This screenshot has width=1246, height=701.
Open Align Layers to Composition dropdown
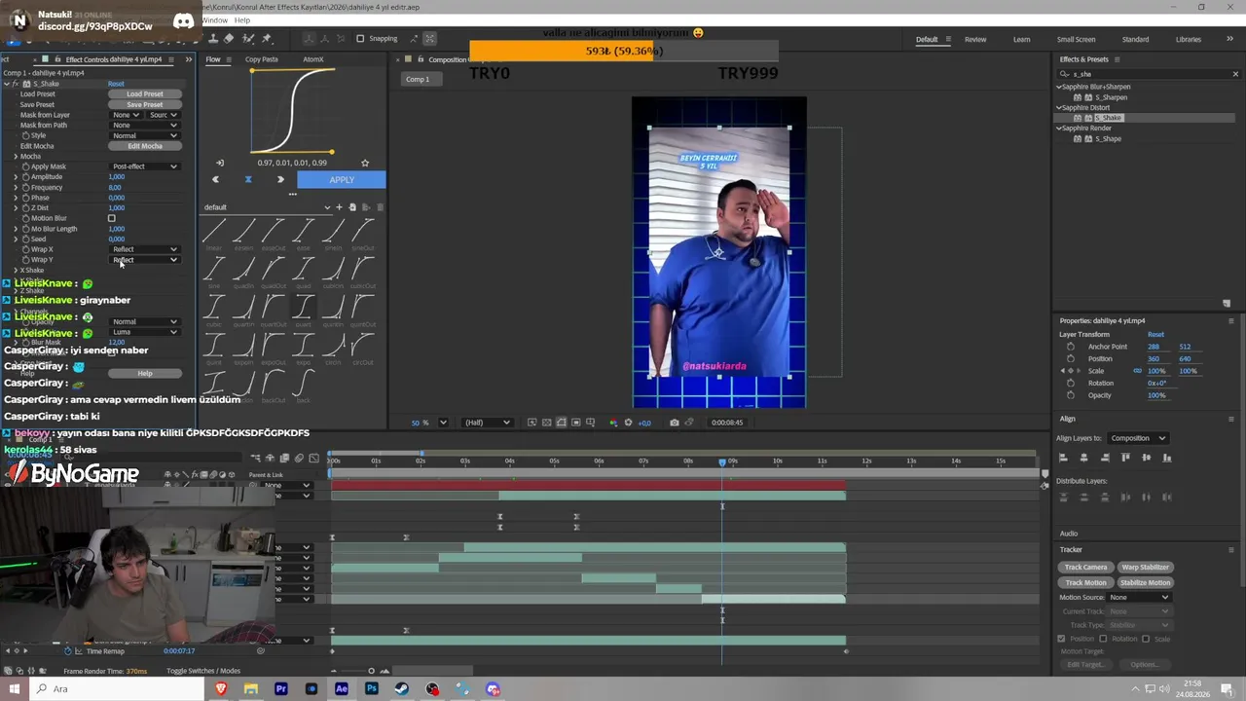(1138, 438)
